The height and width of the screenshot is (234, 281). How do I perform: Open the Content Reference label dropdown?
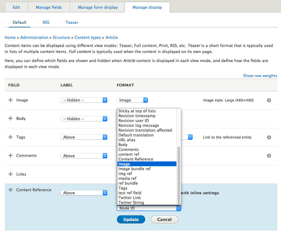(84, 193)
